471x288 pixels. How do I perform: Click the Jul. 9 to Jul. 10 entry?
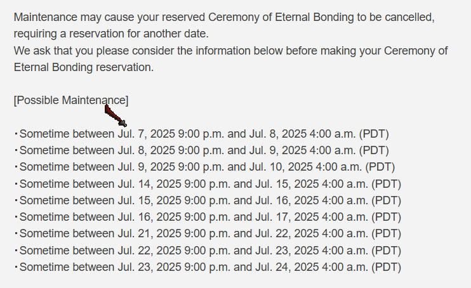point(204,167)
